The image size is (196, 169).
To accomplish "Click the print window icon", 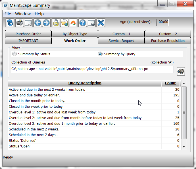I will coord(28,23).
